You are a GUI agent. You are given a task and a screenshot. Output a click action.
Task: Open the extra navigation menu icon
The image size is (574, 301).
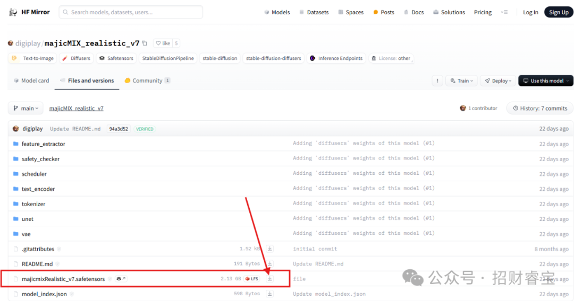click(x=504, y=12)
